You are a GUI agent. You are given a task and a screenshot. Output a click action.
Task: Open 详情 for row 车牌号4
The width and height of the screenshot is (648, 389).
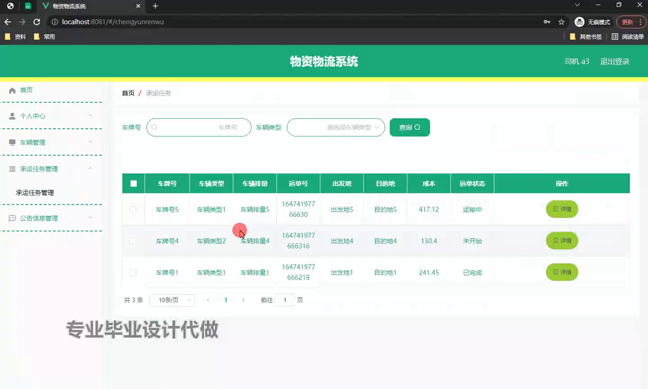coord(562,240)
